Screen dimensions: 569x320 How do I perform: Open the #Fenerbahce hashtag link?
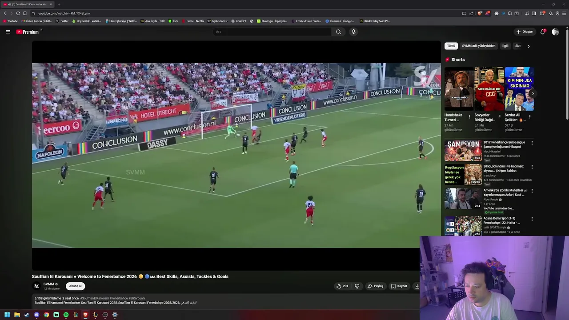pyautogui.click(x=119, y=298)
